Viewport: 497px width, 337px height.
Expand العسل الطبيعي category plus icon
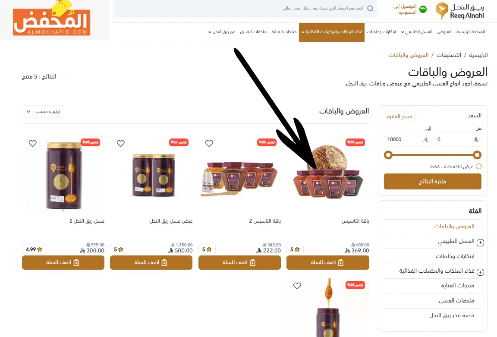click(481, 243)
